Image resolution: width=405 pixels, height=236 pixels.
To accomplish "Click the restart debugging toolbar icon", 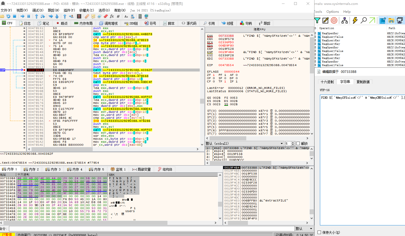I will click(x=8, y=16).
